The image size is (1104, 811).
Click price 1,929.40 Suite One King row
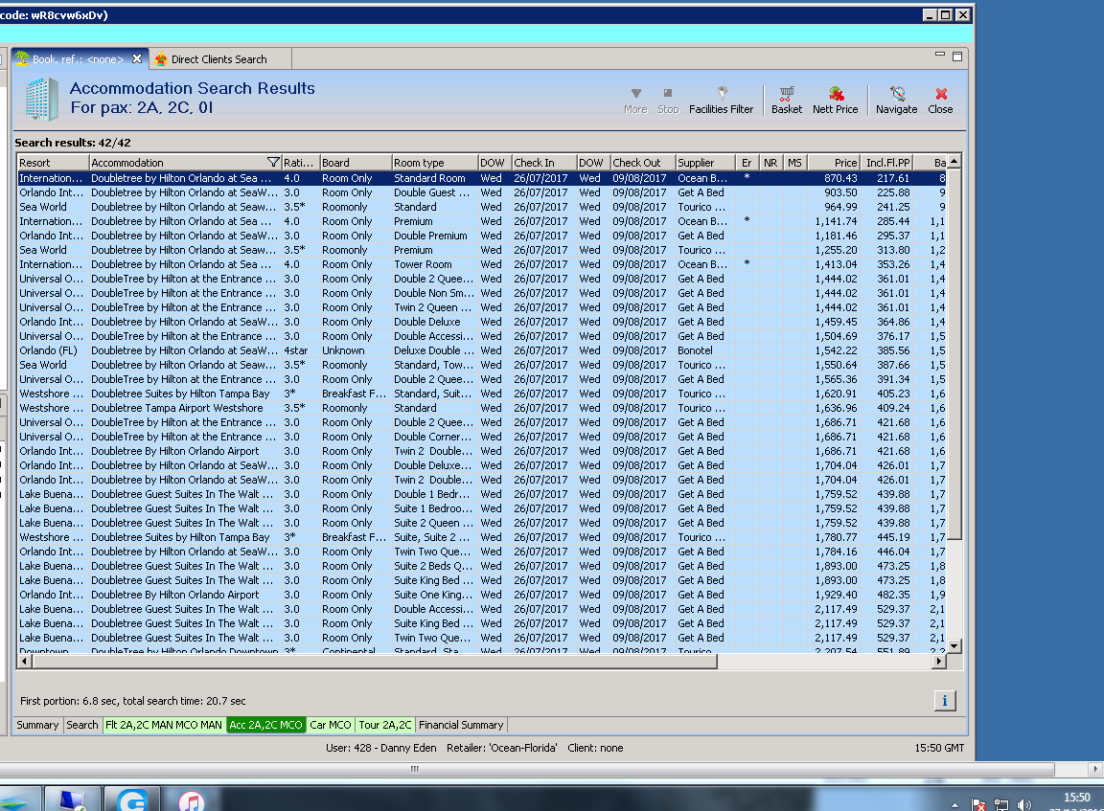[482, 595]
